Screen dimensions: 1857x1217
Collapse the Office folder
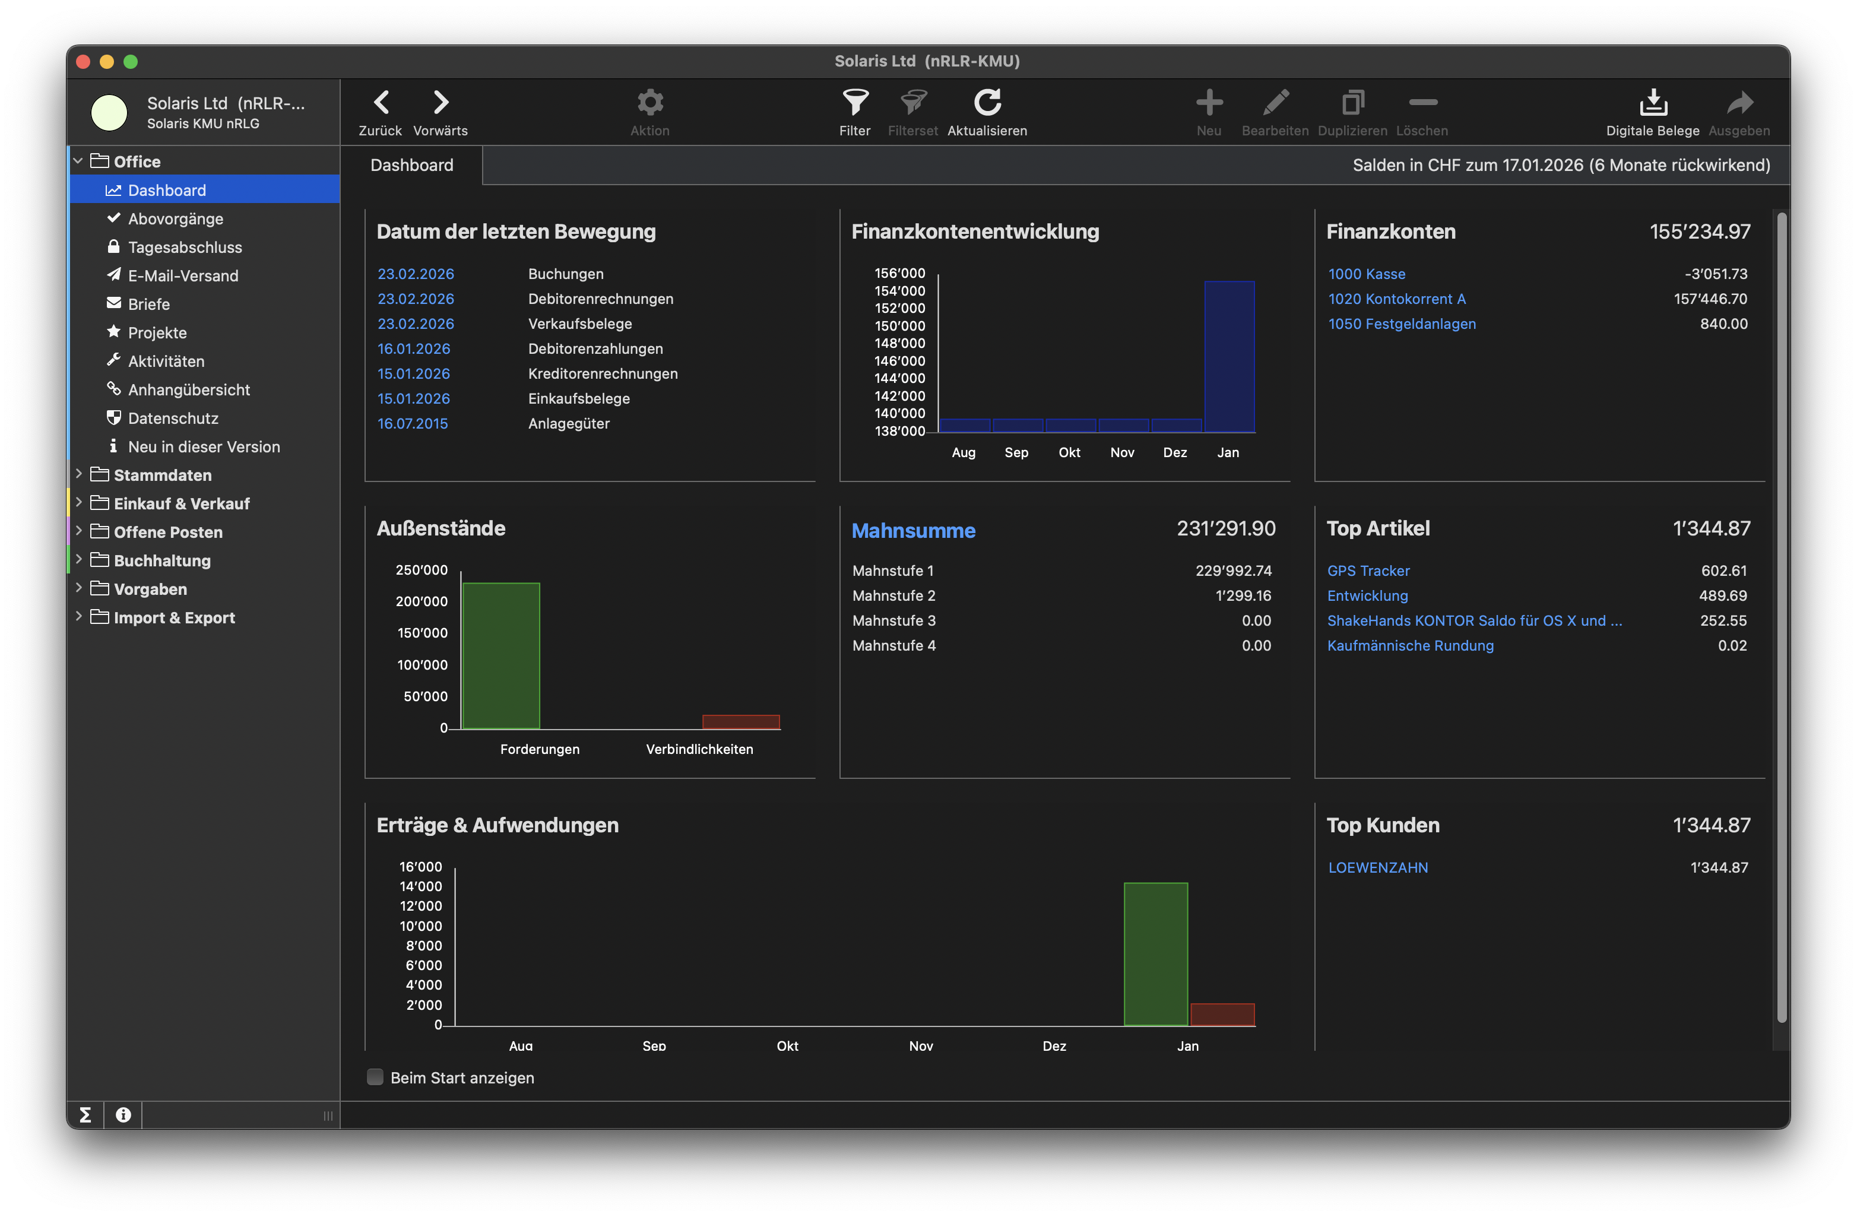click(79, 161)
